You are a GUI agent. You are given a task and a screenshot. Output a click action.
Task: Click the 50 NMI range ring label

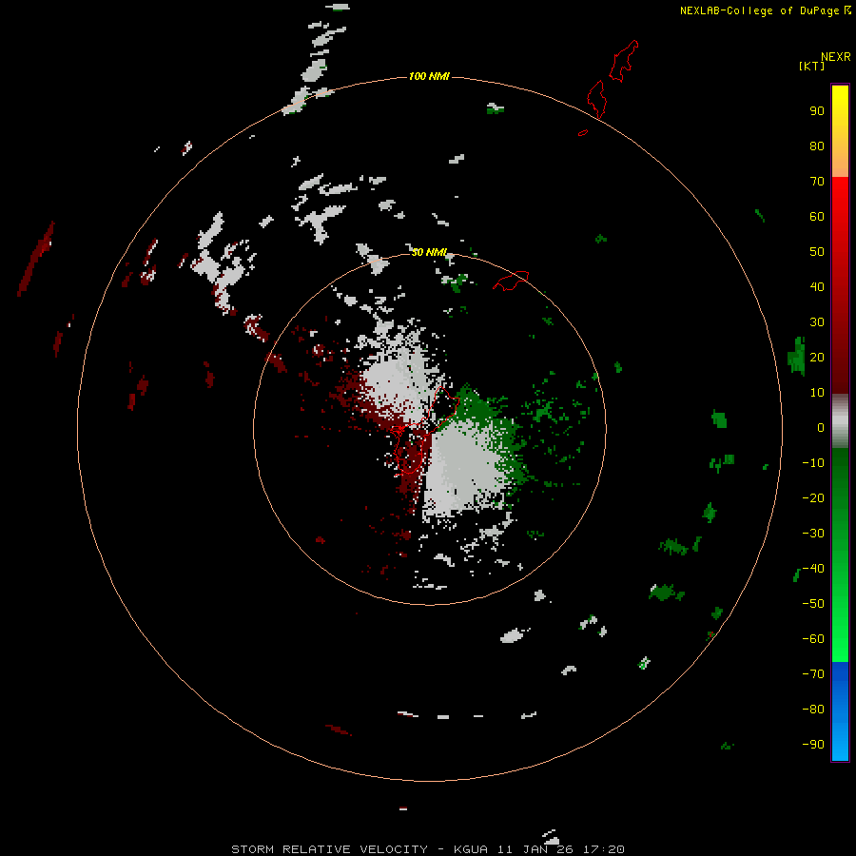click(x=429, y=252)
